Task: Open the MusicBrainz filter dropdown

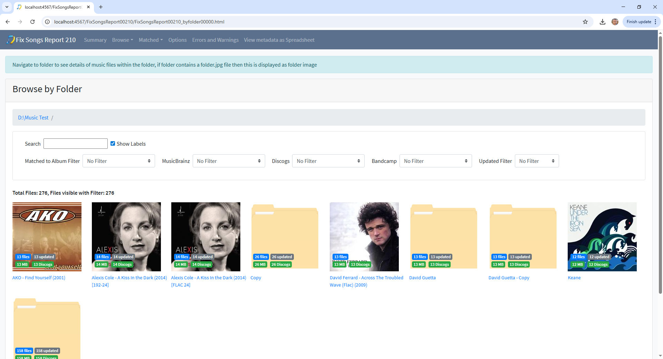Action: coord(229,161)
